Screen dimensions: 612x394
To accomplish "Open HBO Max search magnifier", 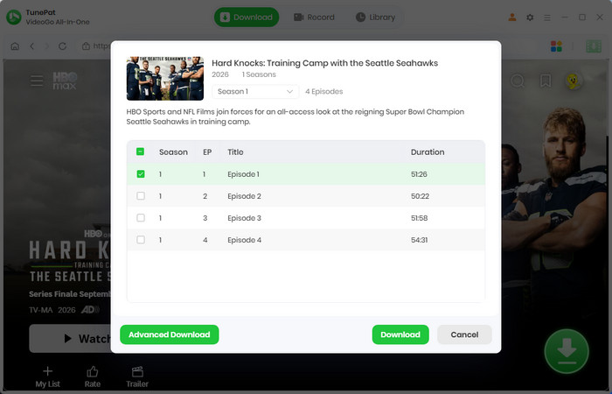I will (518, 81).
